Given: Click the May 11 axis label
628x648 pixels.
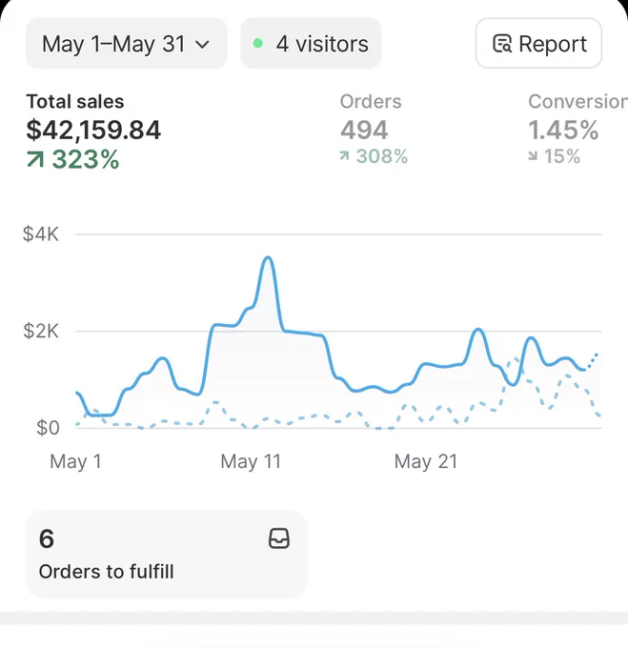Looking at the screenshot, I should (x=251, y=461).
